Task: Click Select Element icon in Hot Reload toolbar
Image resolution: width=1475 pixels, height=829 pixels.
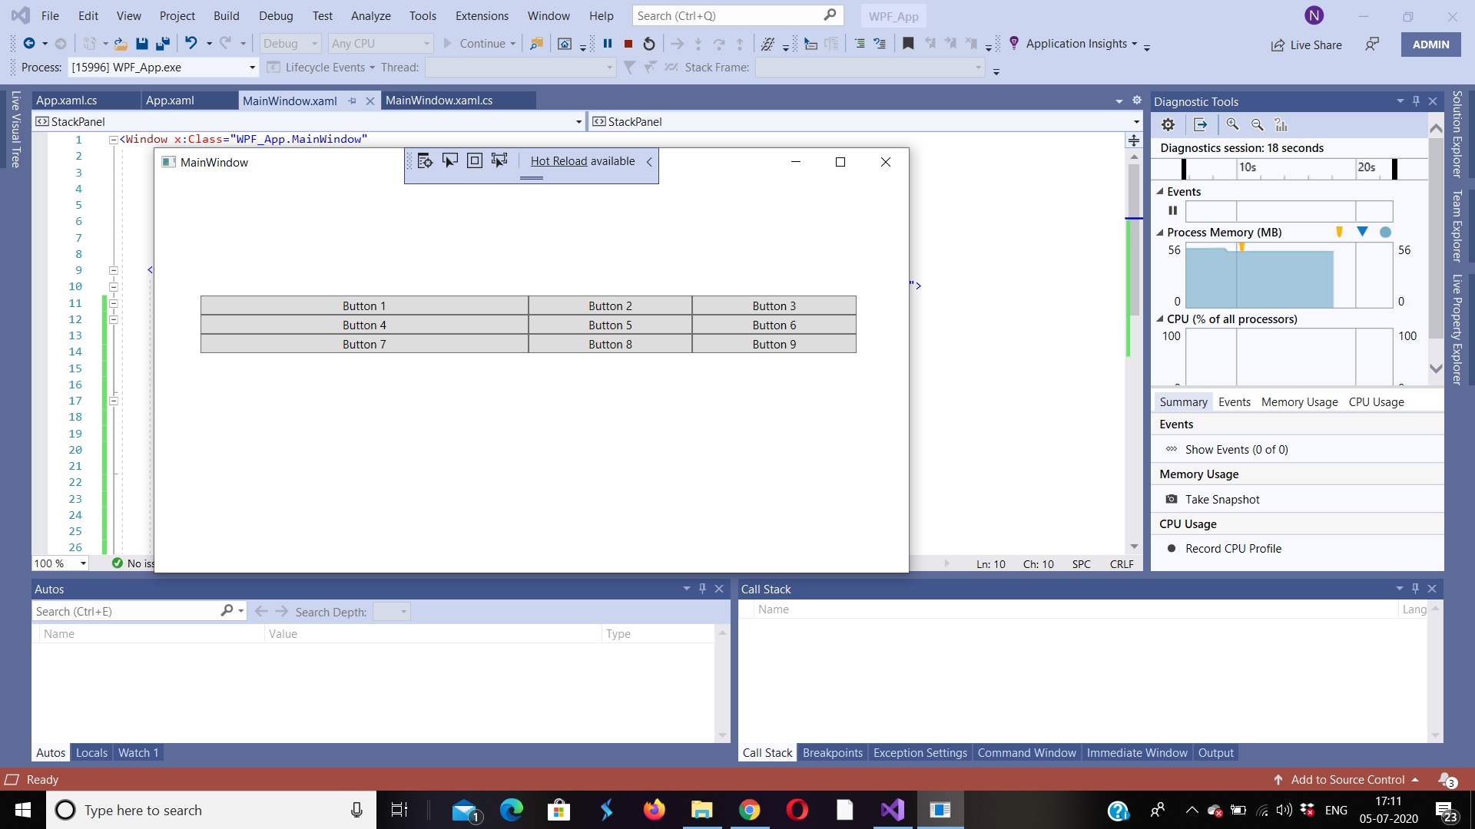Action: [450, 160]
